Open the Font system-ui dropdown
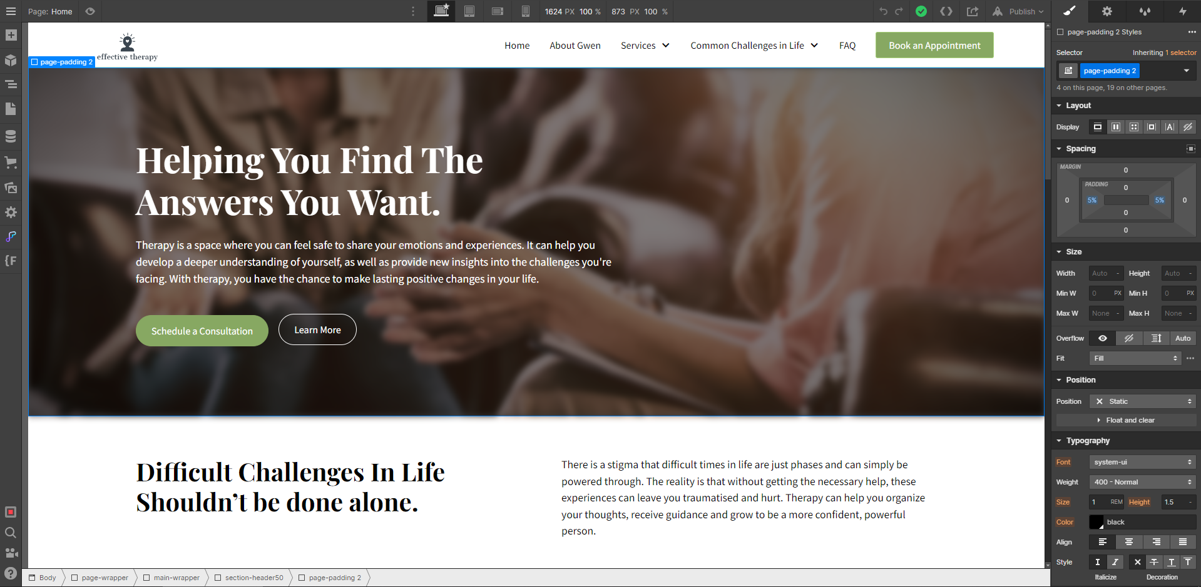Screen dimensions: 1201x587 [1142, 462]
